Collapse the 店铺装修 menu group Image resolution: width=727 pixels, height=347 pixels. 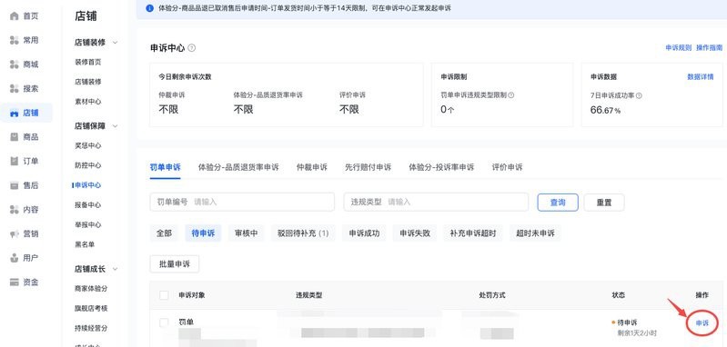click(116, 43)
